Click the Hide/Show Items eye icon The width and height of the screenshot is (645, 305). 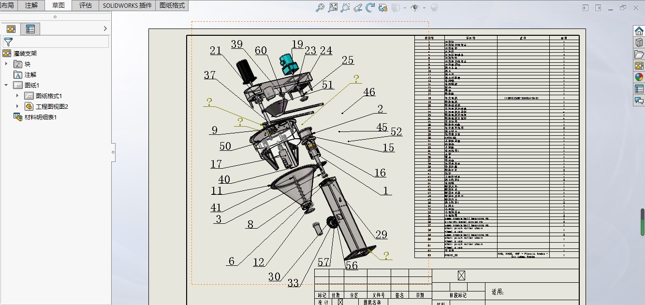[415, 7]
